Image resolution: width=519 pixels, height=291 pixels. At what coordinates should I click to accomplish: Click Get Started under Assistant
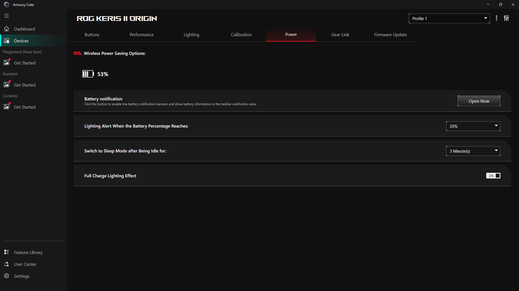click(24, 85)
